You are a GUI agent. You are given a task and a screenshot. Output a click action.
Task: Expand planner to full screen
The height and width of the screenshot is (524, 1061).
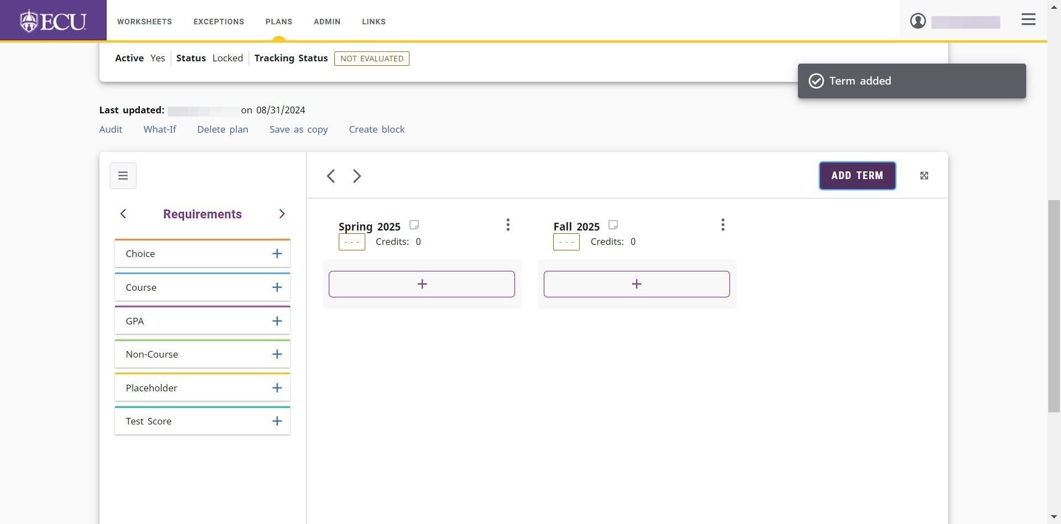coord(924,176)
